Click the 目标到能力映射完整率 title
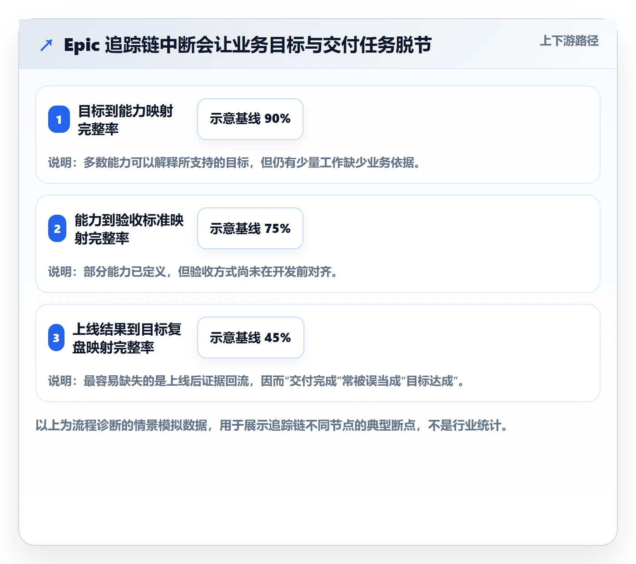 click(125, 120)
